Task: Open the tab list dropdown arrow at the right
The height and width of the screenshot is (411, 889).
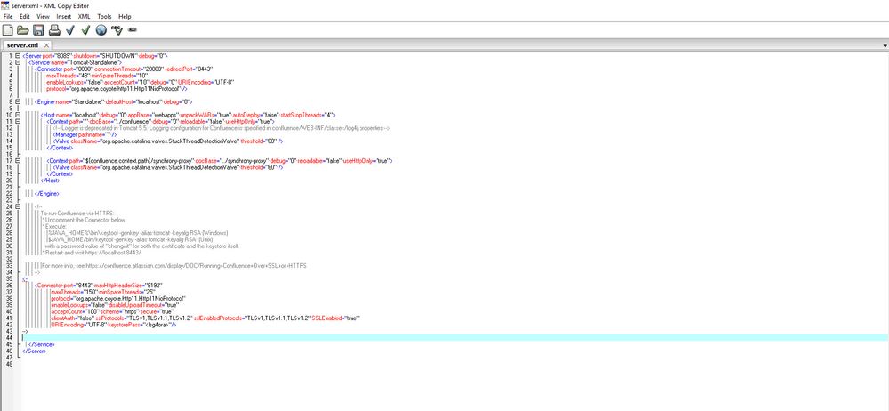Action: tap(885, 45)
